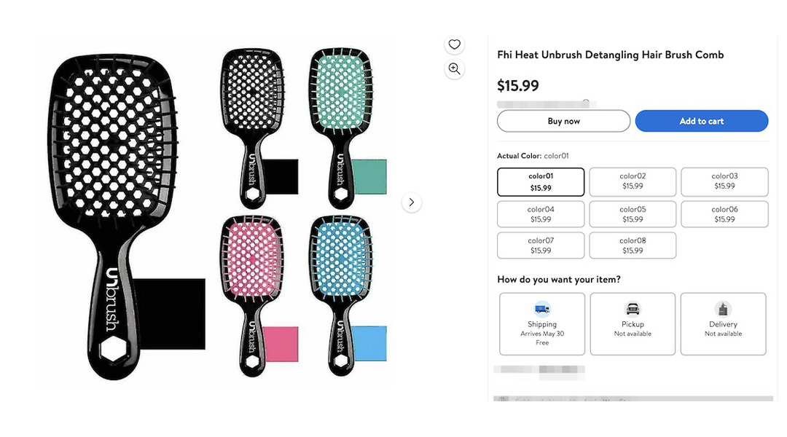The width and height of the screenshot is (787, 437).
Task: Click the Fhi Heat Unbrush product title
Action: click(x=611, y=55)
